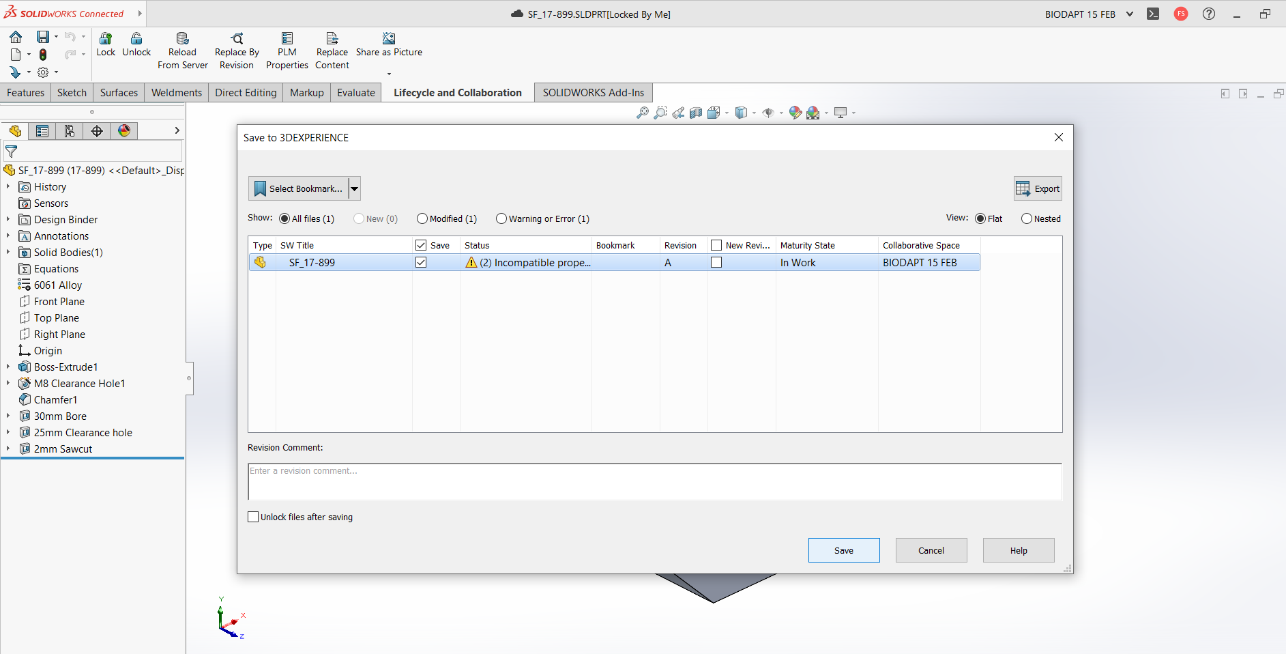Switch to SOLIDWORKS Add-Ins tab
Image resolution: width=1286 pixels, height=654 pixels.
point(594,93)
